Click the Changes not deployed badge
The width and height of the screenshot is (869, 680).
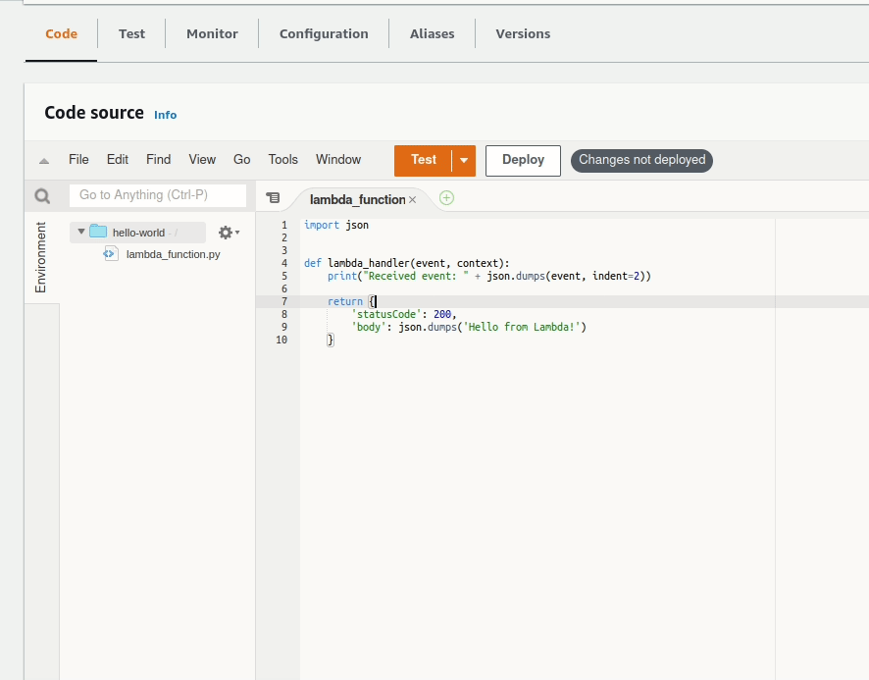click(x=641, y=160)
